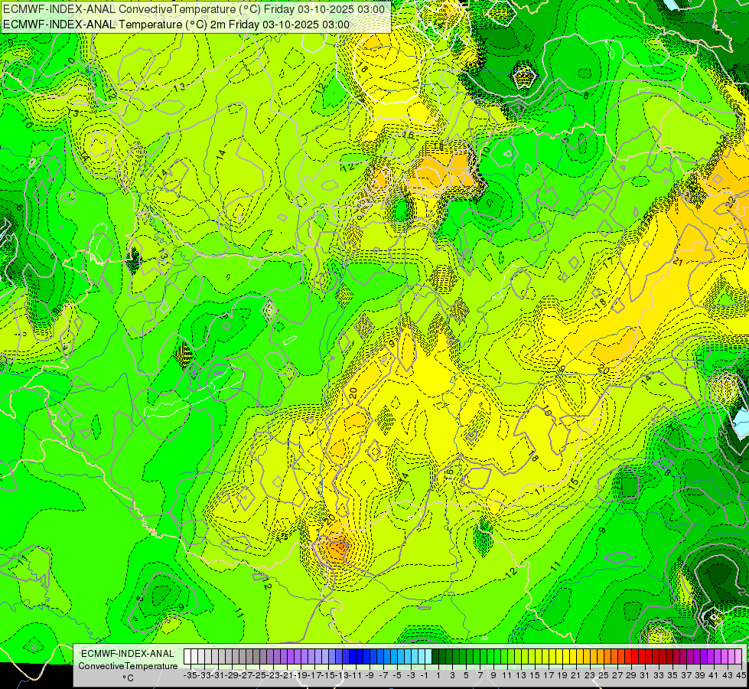
Task: Select the bright green 9°C legend swatch
Action: (490, 657)
